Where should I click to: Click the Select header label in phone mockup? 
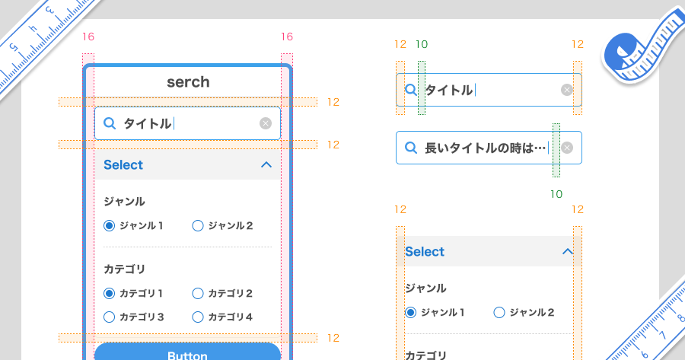[x=123, y=164]
